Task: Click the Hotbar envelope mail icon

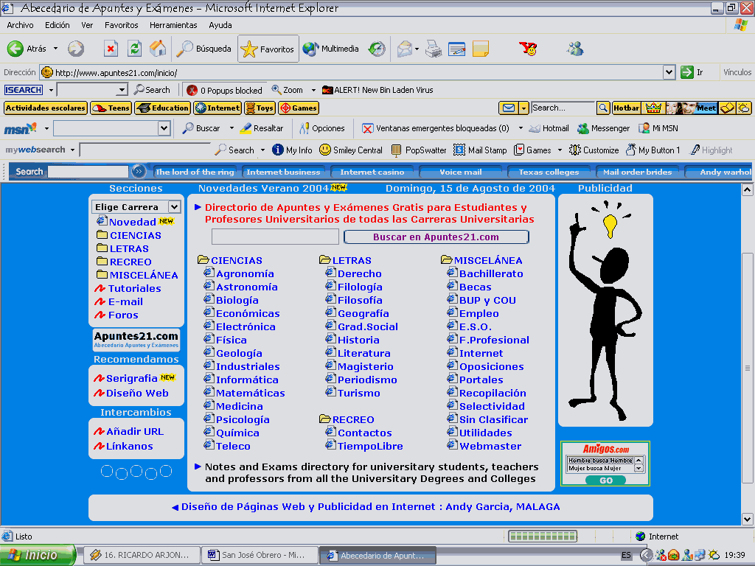Action: 509,108
